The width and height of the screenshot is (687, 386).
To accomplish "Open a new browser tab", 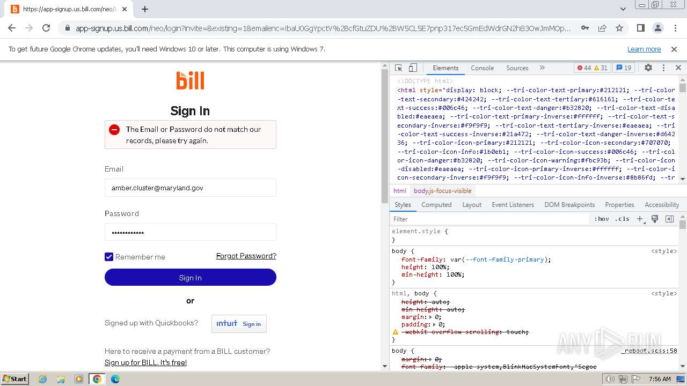I will [x=145, y=9].
